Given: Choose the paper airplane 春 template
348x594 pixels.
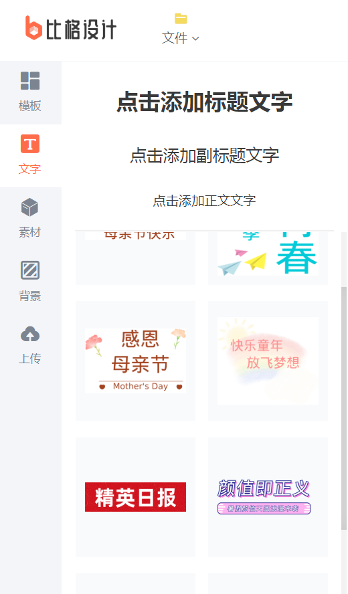Looking at the screenshot, I should 268,258.
